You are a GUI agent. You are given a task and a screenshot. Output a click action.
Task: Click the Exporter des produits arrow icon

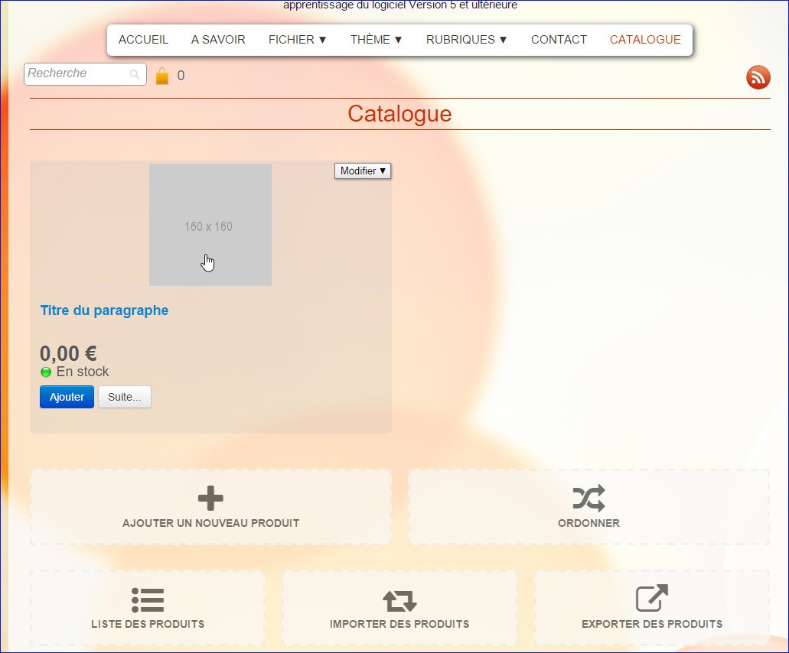click(x=651, y=599)
